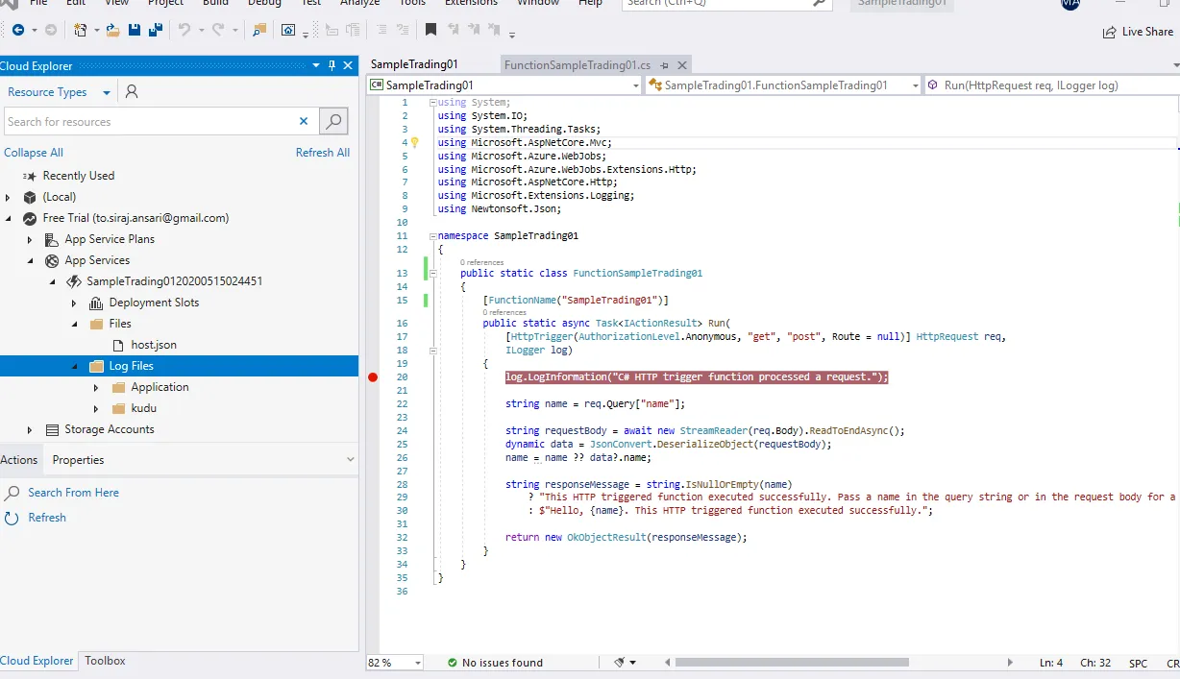Click the Refresh All link
Viewport: 1180px width, 679px height.
point(322,153)
